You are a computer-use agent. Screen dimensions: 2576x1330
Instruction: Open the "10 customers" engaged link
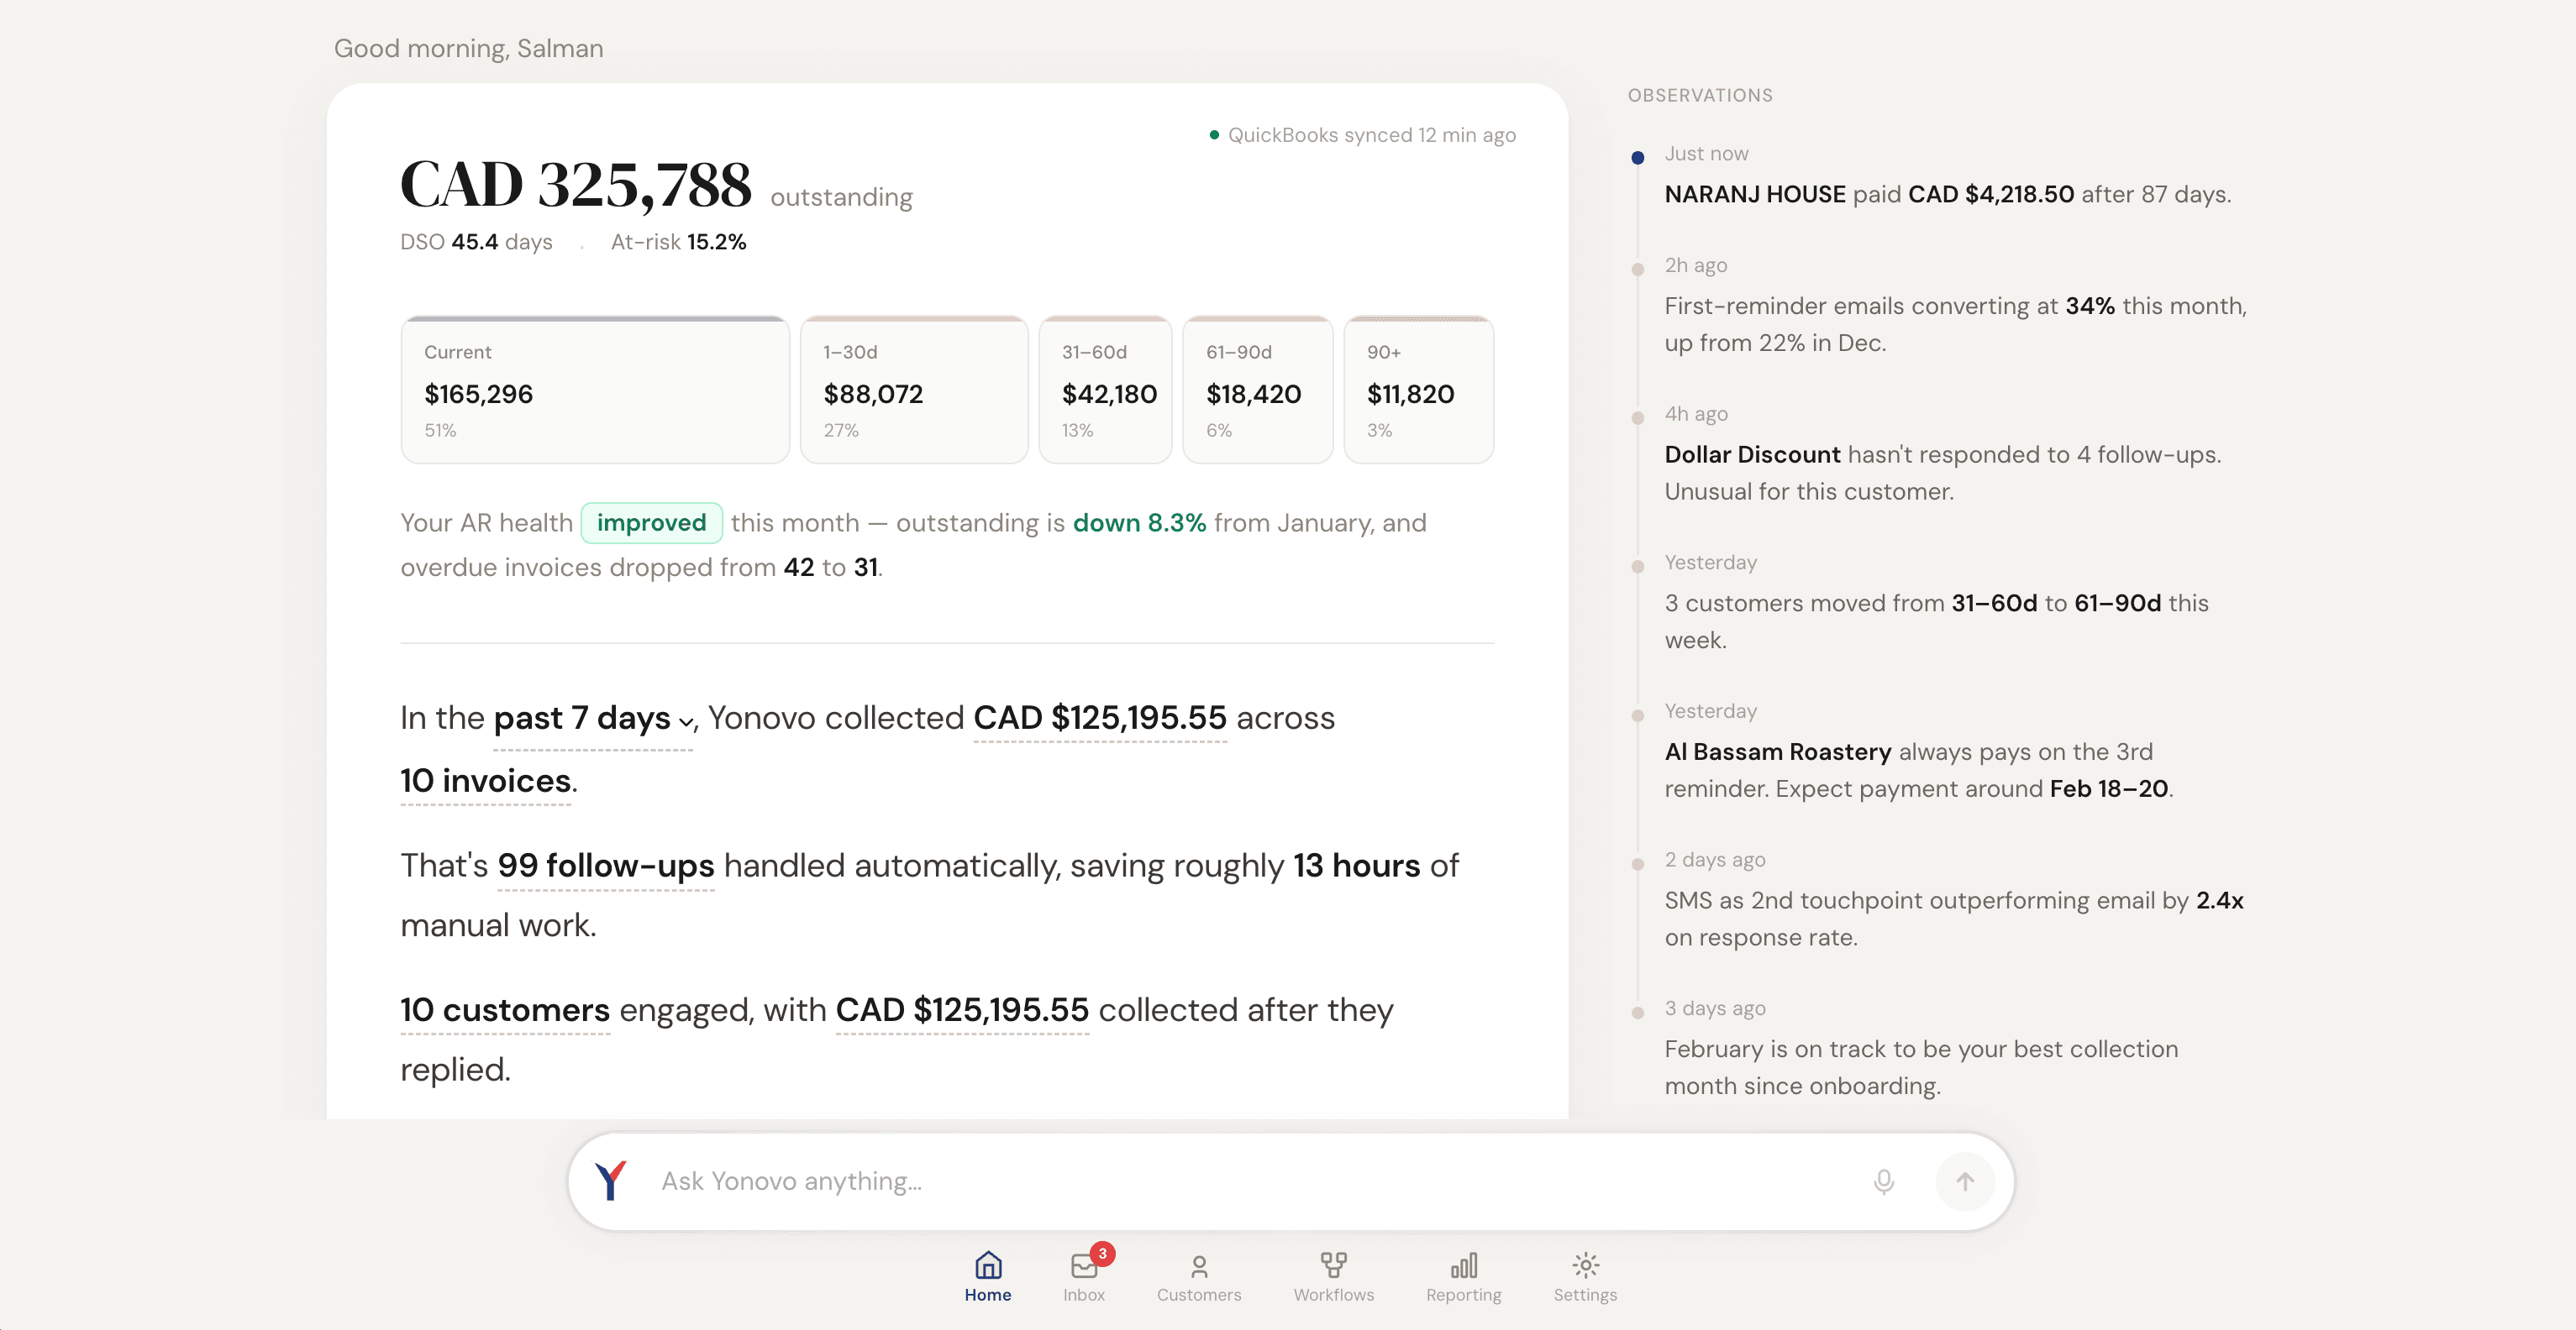point(504,1010)
